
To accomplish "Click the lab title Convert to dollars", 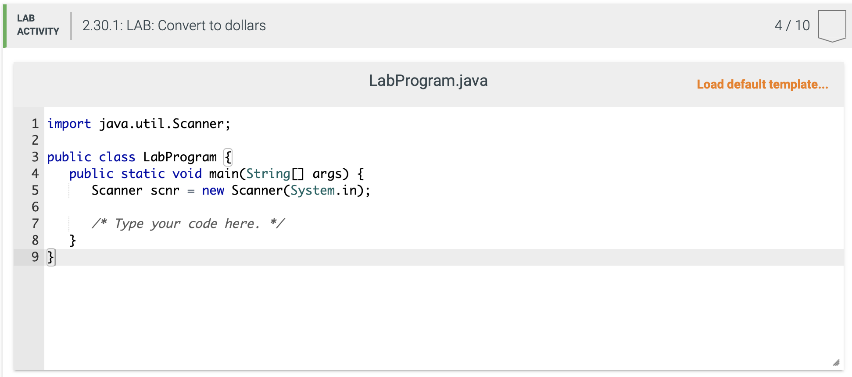I will [x=174, y=25].
